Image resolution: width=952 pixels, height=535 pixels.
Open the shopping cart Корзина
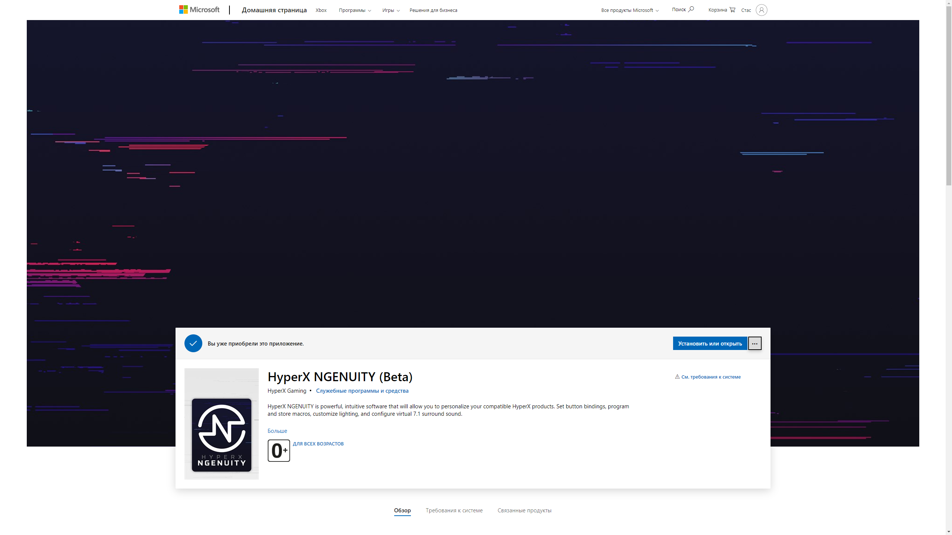click(721, 10)
